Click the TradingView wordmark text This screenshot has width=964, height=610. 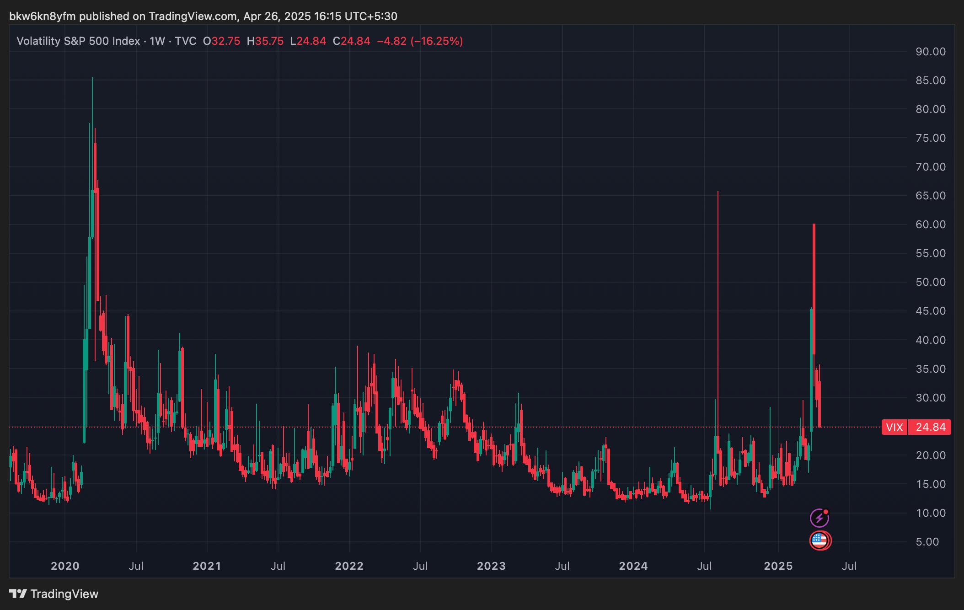(x=64, y=594)
